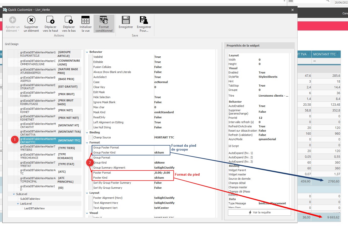This screenshot has height=229, width=348.
Task: Click the Ajouter un élément icon
Action: pyautogui.click(x=12, y=20)
